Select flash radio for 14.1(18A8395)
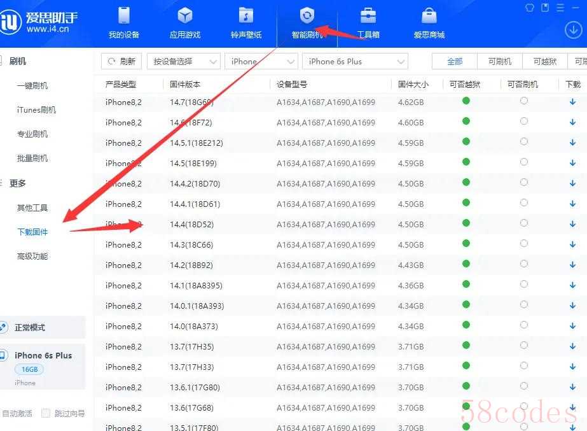This screenshot has width=587, height=431. coord(524,284)
